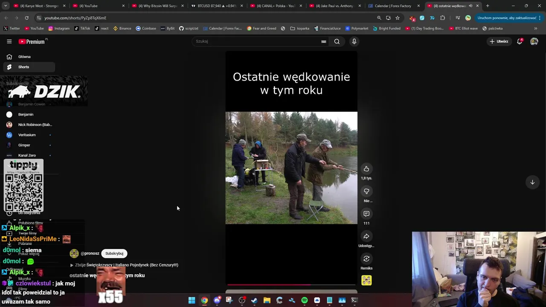Share the Short via Udostępnij
Screen dimensions: 546x307
pyautogui.click(x=366, y=236)
